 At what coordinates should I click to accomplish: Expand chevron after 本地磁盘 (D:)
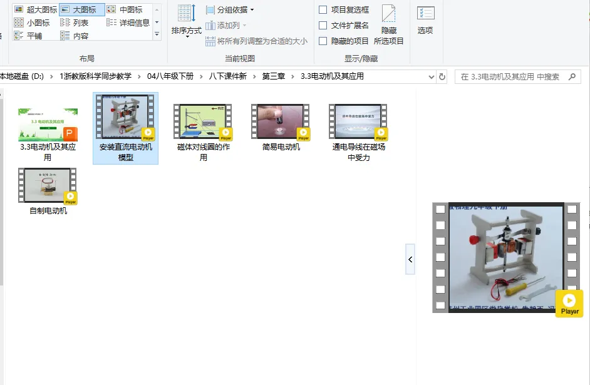click(x=51, y=77)
